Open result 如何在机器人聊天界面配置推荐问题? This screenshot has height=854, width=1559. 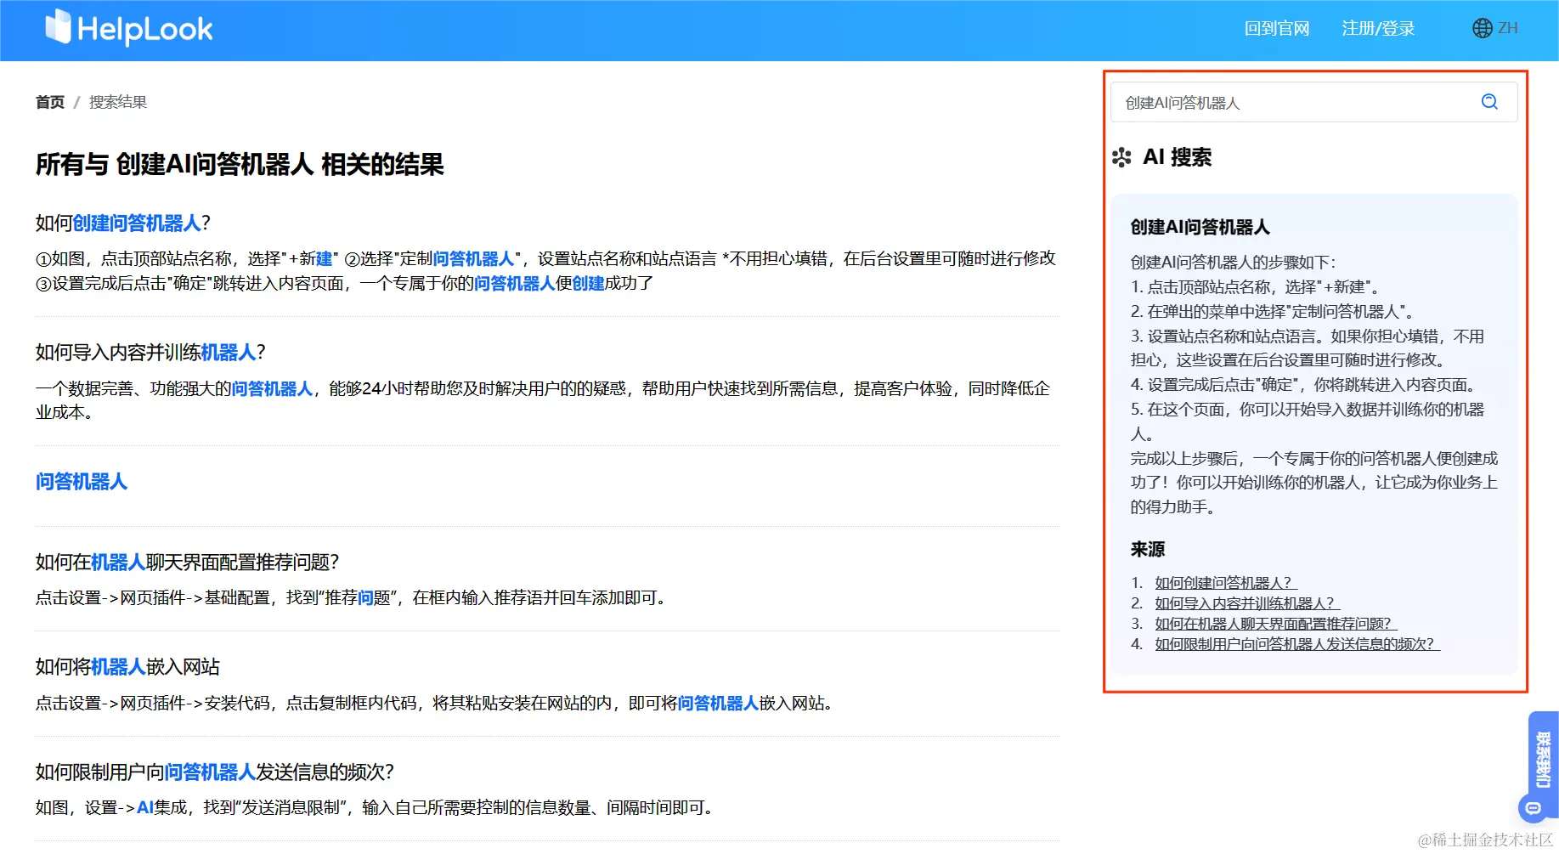tap(188, 563)
